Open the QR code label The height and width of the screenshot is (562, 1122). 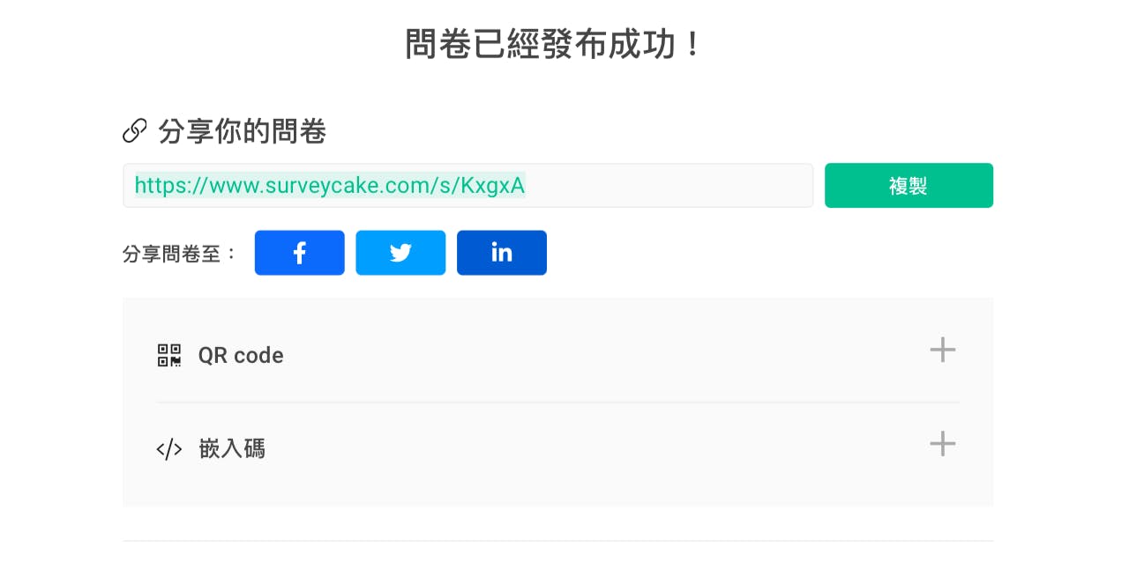point(241,356)
